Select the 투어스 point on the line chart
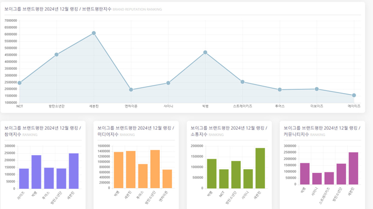373x209 pixels. 280,90
